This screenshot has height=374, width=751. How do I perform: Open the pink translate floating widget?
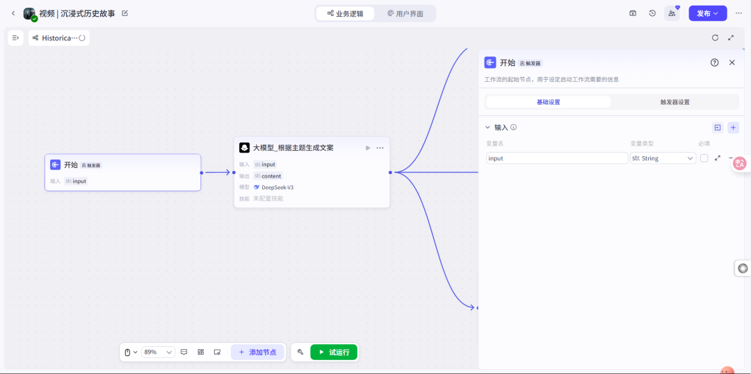click(741, 163)
